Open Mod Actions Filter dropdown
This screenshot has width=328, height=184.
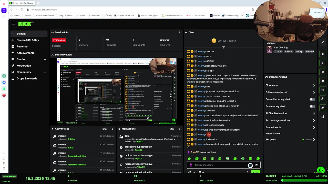coord(171,129)
